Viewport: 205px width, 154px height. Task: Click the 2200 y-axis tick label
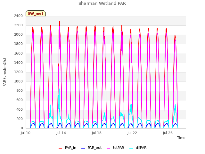pyautogui.click(x=19, y=25)
